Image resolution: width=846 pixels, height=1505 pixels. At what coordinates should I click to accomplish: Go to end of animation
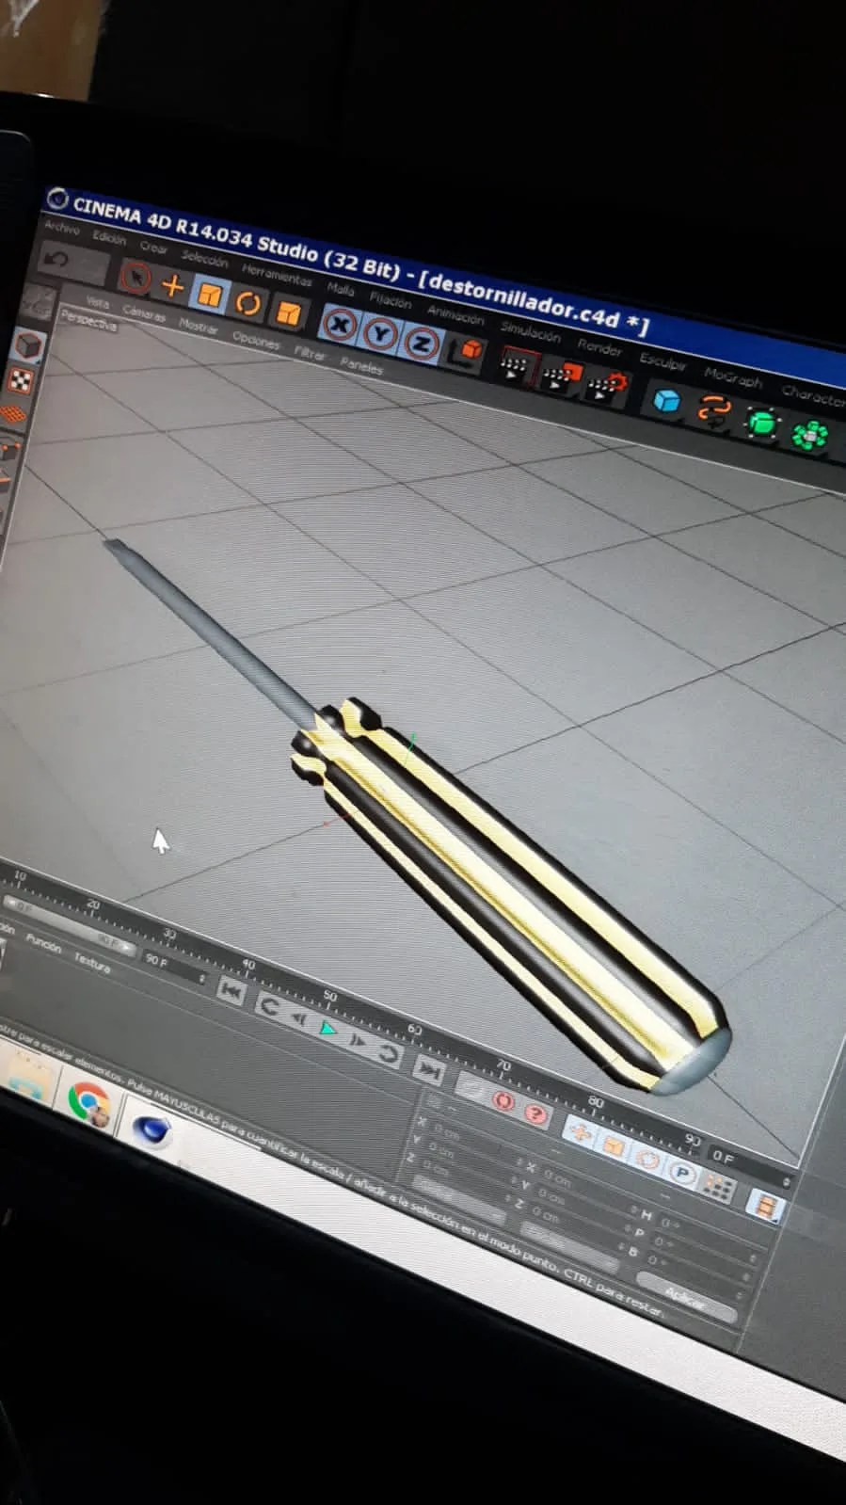point(428,1069)
